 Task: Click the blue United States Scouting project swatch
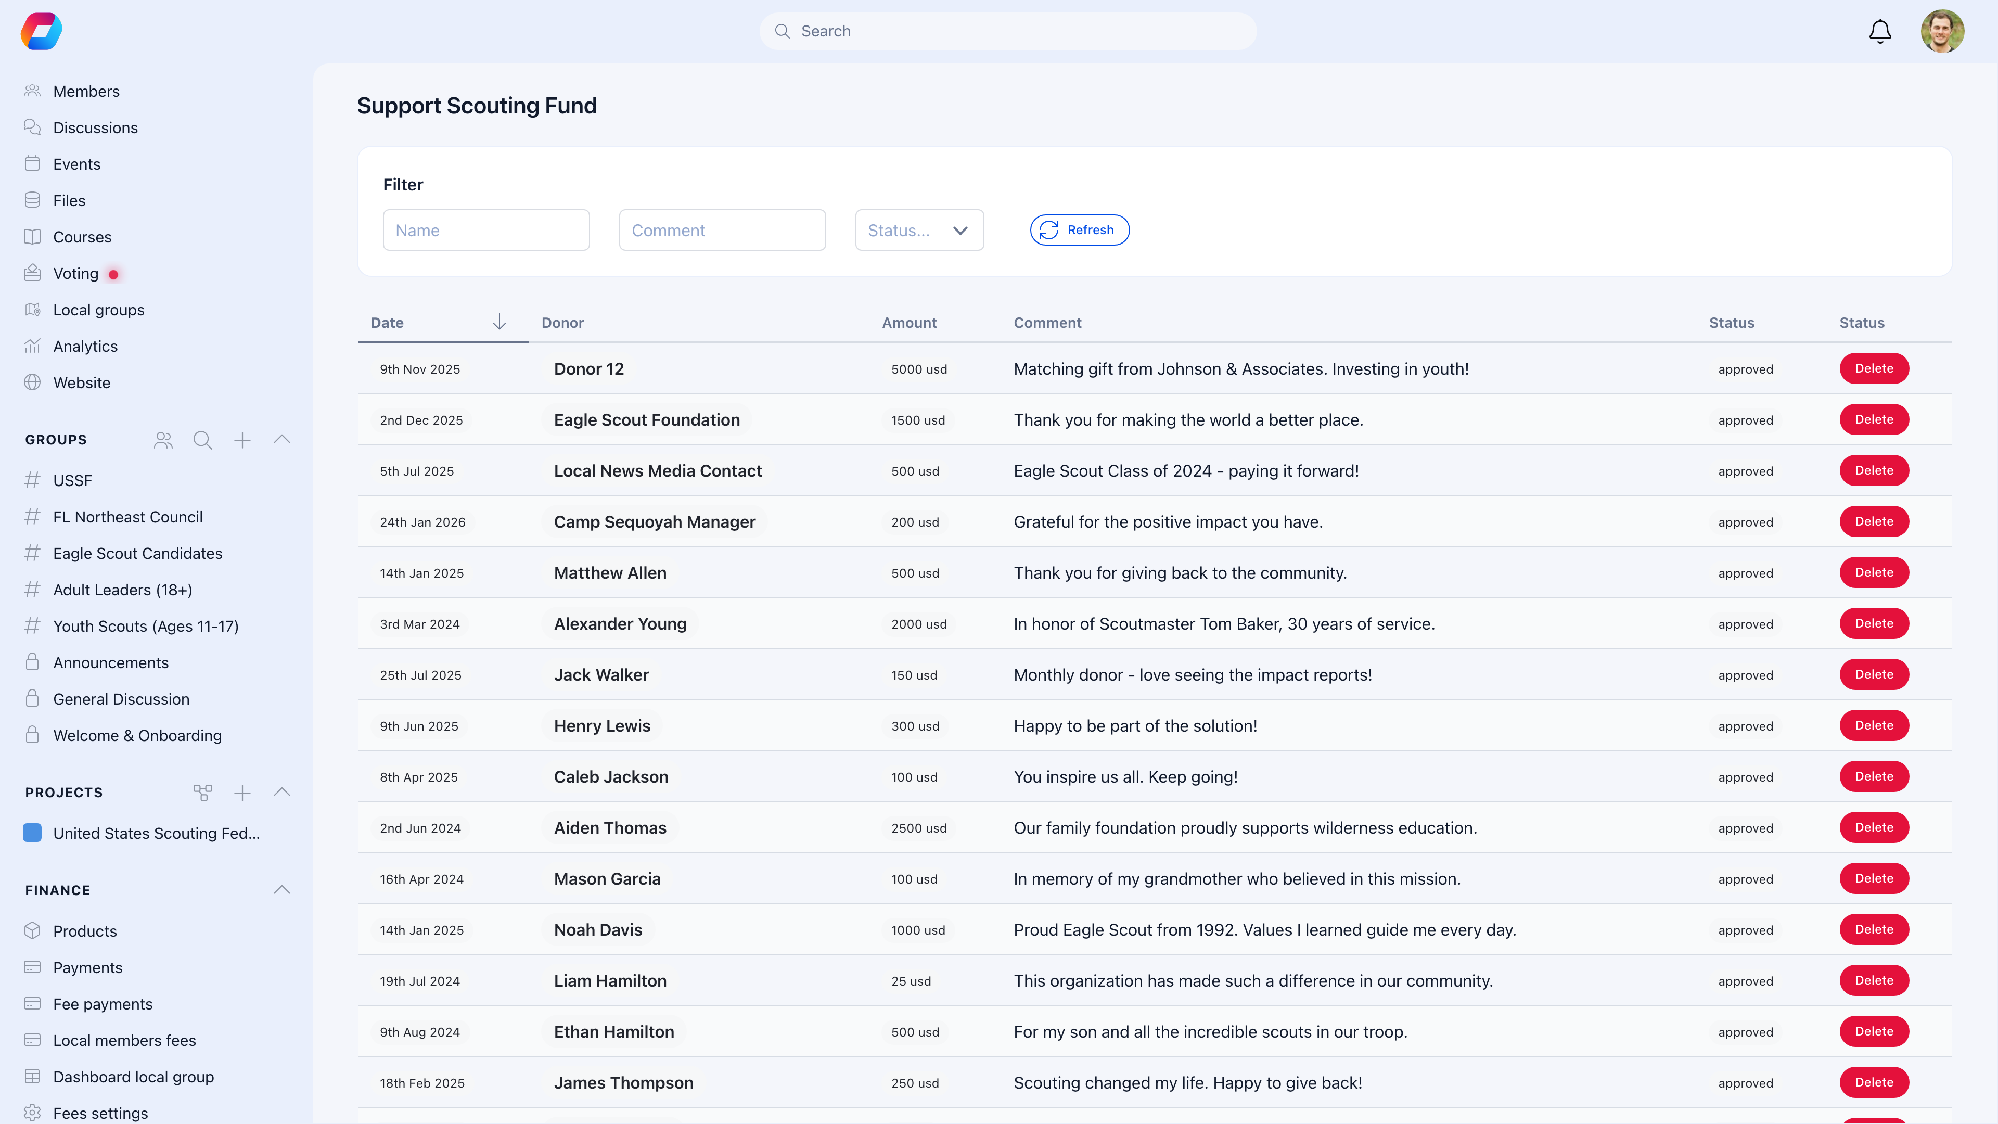pyautogui.click(x=33, y=833)
